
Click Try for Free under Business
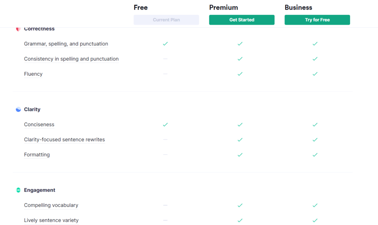pyautogui.click(x=317, y=20)
